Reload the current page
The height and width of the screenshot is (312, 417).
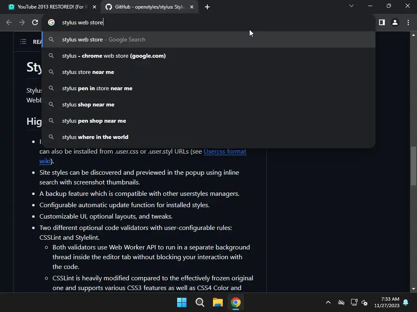click(35, 23)
